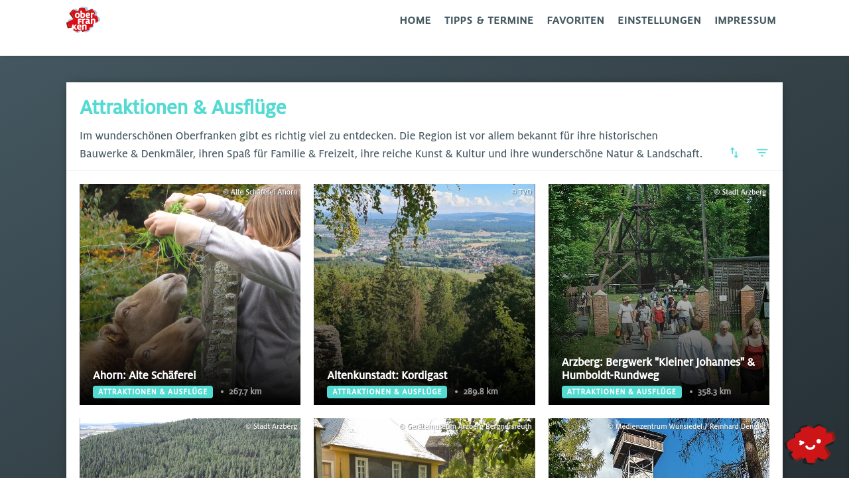Open Ahorn: Alte Schäferei card
This screenshot has height=478, width=849.
[x=190, y=294]
